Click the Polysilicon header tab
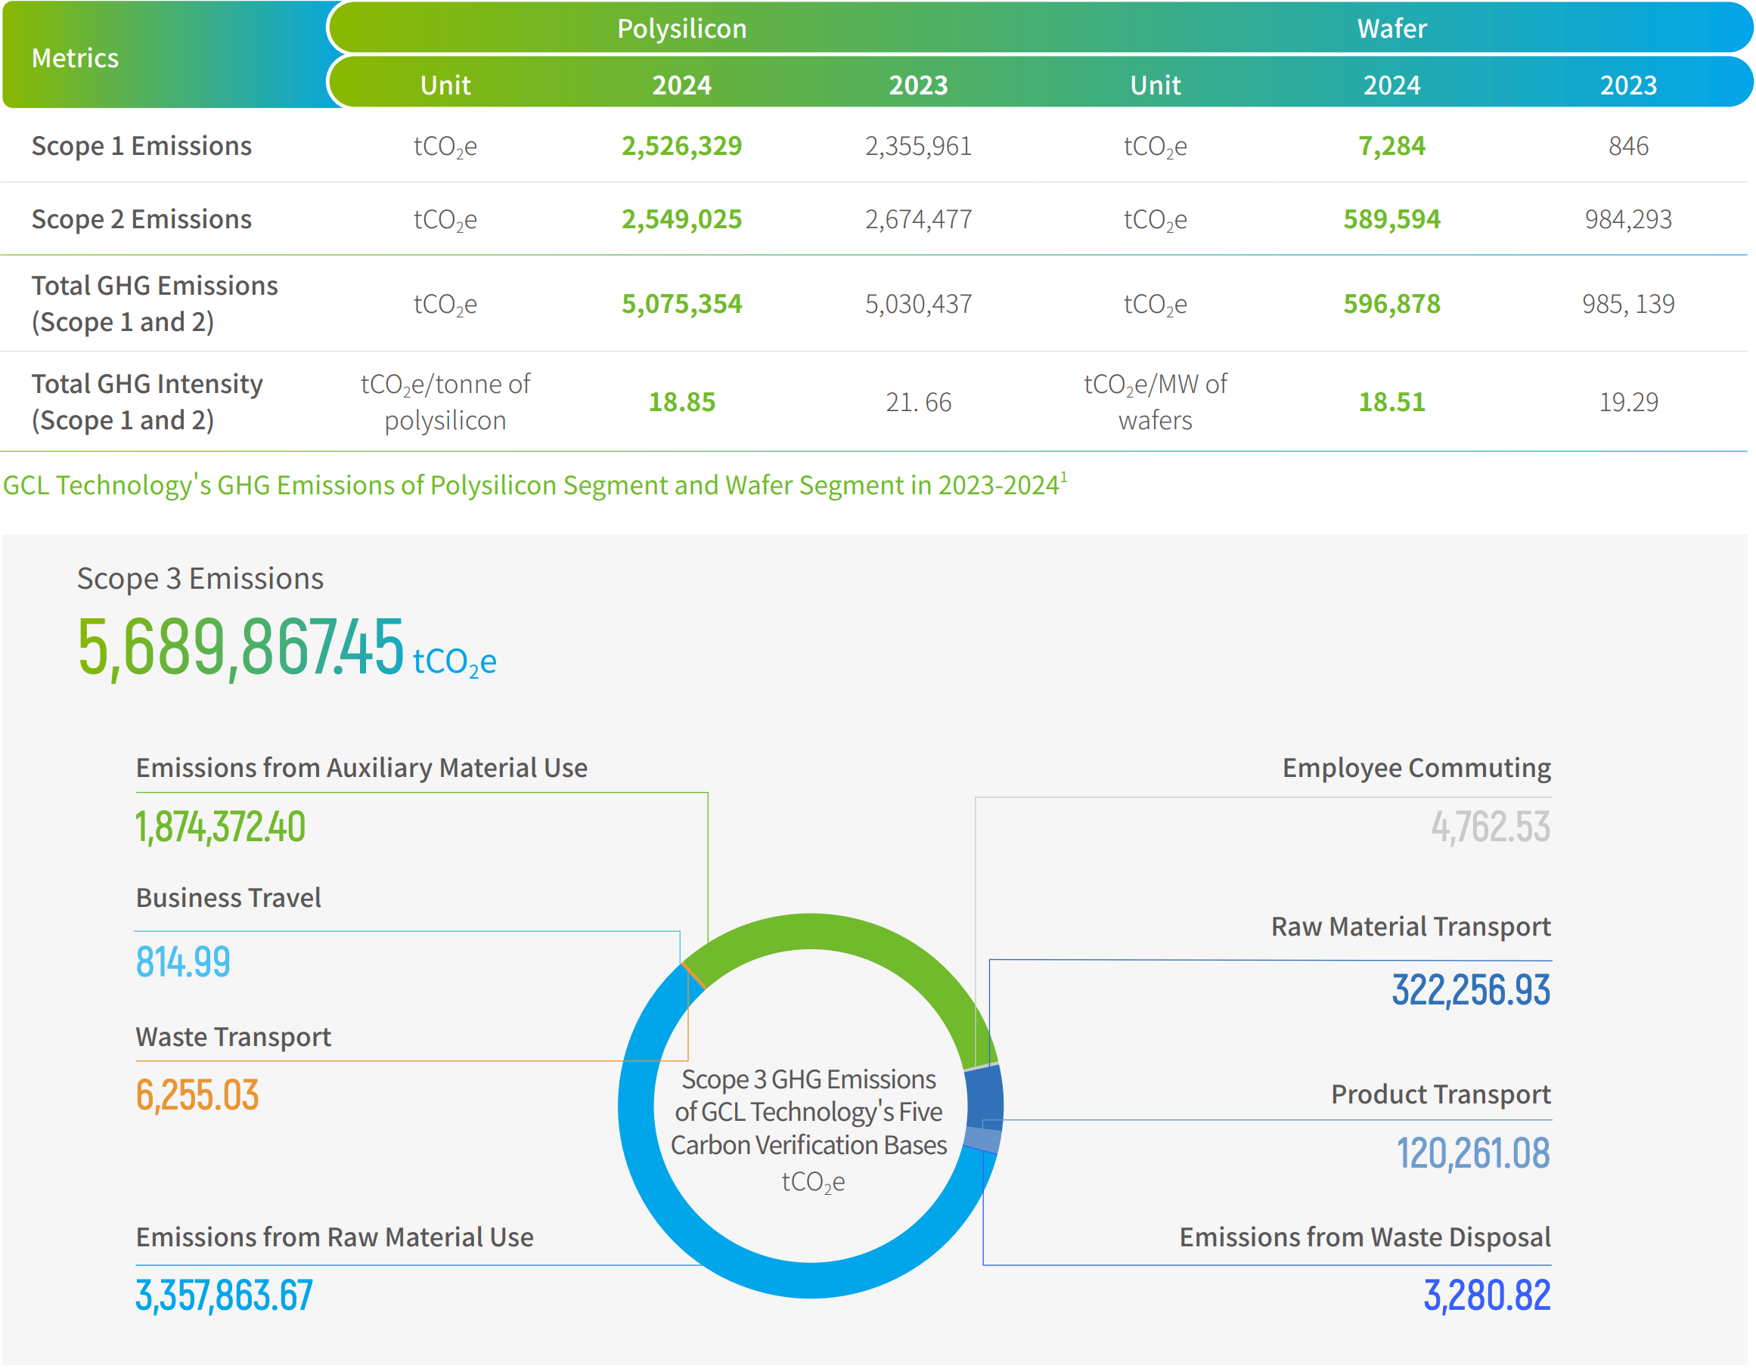Image resolution: width=1756 pixels, height=1368 pixels. point(682,29)
